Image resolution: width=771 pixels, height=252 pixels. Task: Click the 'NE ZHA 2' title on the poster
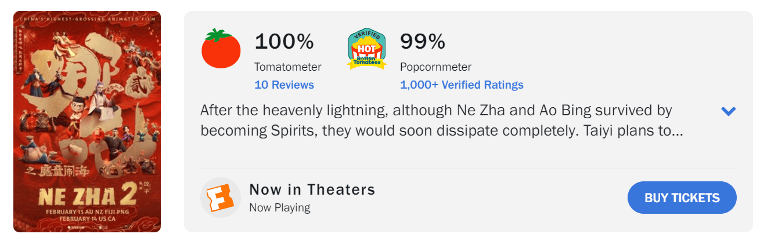click(87, 197)
